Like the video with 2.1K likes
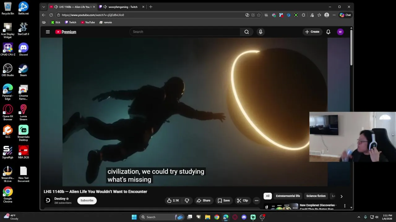 (x=173, y=200)
